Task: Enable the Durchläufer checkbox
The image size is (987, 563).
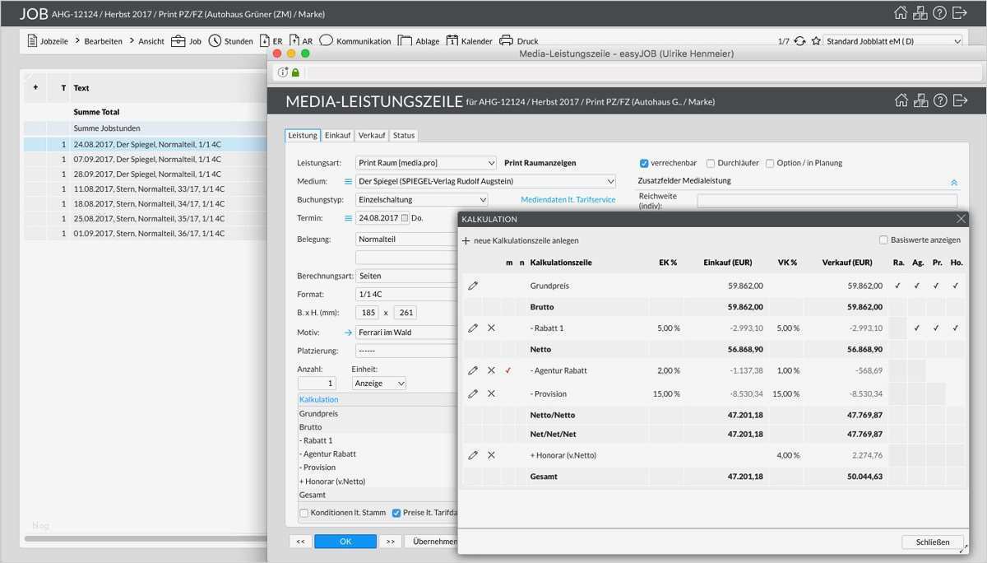Action: pos(711,163)
